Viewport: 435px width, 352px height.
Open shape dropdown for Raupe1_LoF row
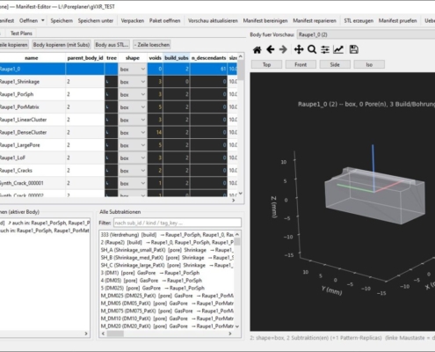[x=133, y=158]
